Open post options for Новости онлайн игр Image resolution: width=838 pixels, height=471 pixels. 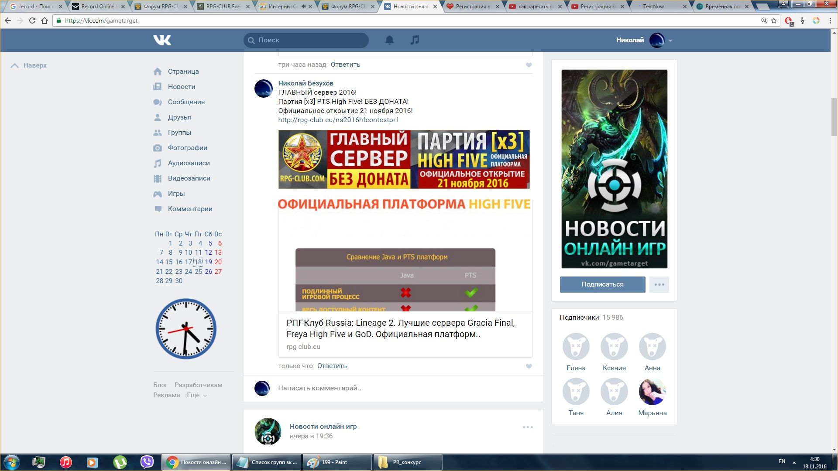528,427
